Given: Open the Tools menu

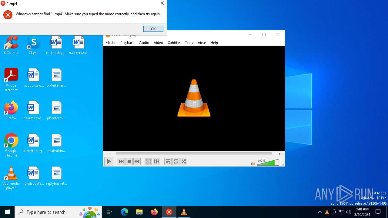Looking at the screenshot, I should (x=189, y=43).
